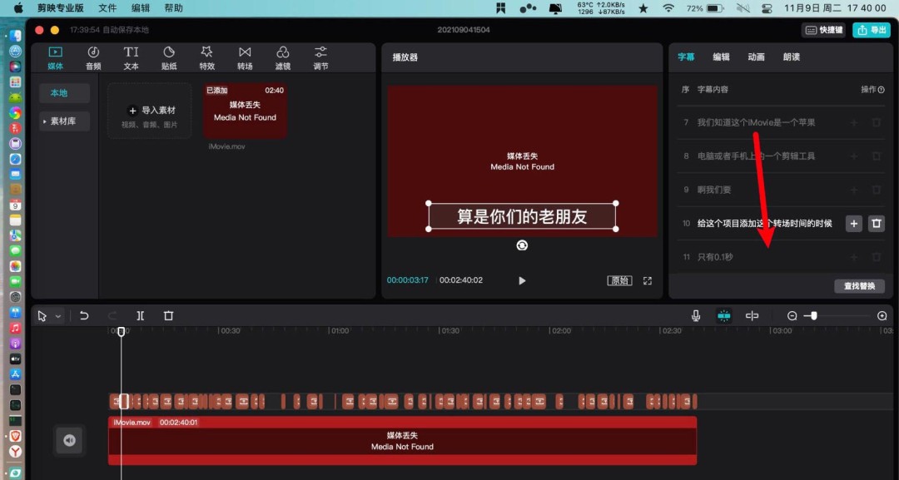This screenshot has width=899, height=480.
Task: Click the undo icon above the timeline
Action: tap(84, 315)
